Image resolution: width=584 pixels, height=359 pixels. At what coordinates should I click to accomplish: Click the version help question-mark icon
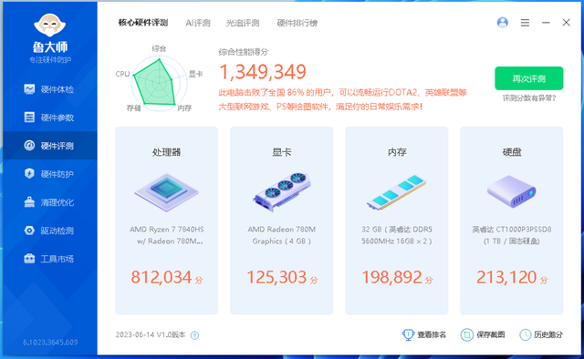194,335
